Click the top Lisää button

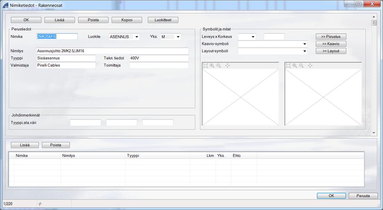pyautogui.click(x=59, y=20)
